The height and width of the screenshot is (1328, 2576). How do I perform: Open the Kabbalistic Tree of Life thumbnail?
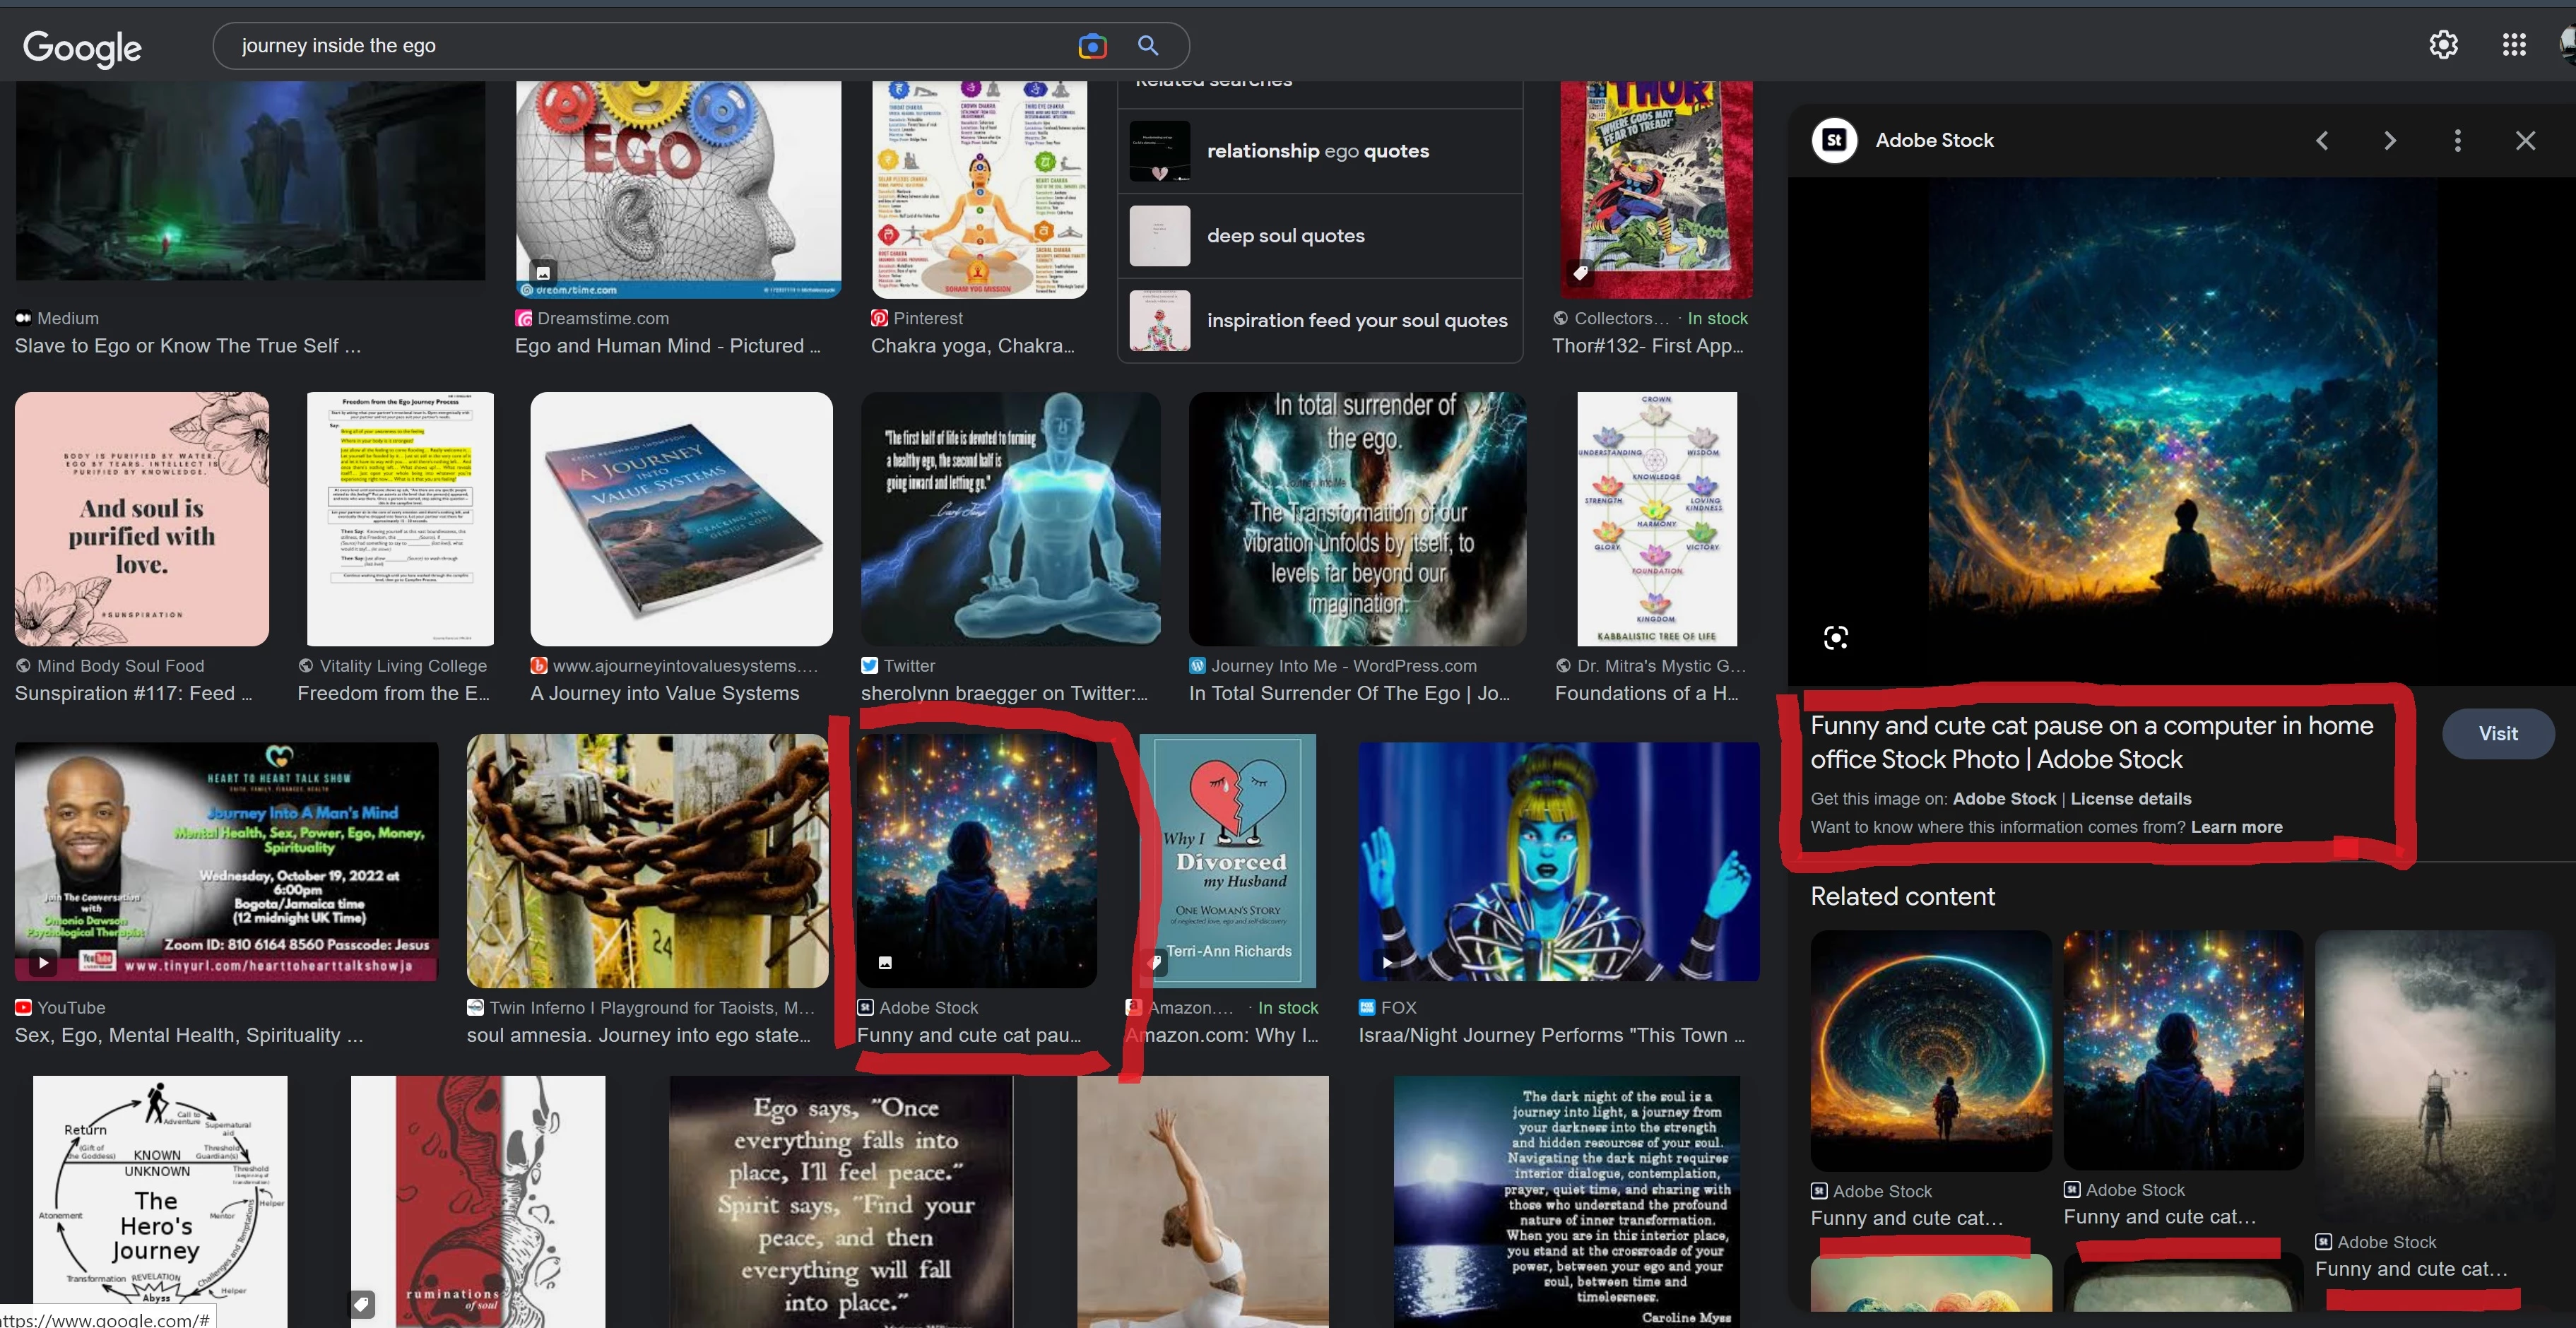[1656, 519]
